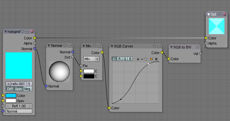This screenshot has height=121, width=230.
Task: Click the Color output socket of RGB Curves
Action: [162, 52]
